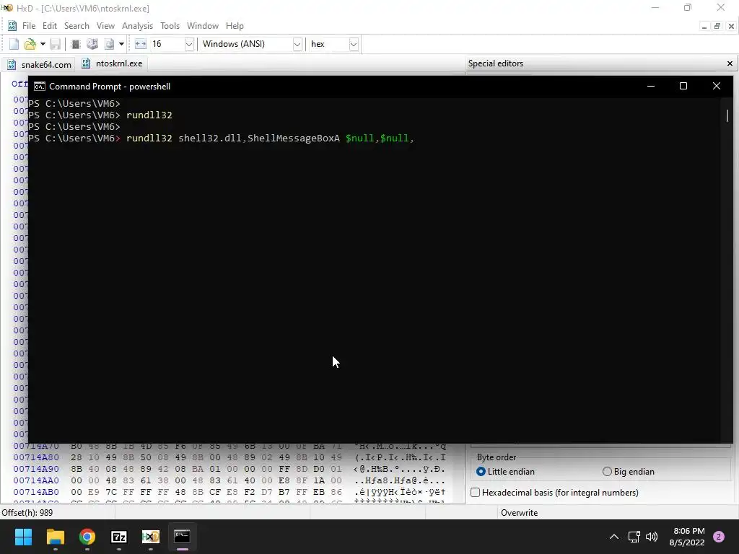The image size is (739, 554).
Task: Click offset 00714A90 in the hex view
Action: (x=36, y=469)
